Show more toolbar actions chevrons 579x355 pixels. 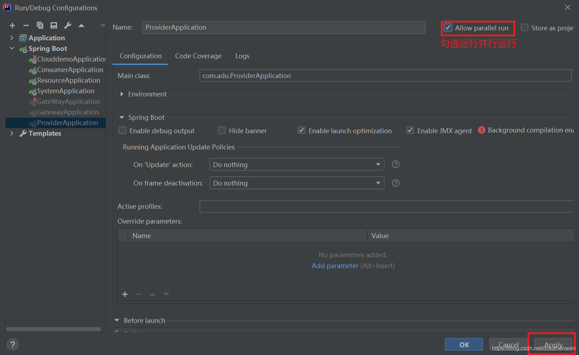(103, 25)
